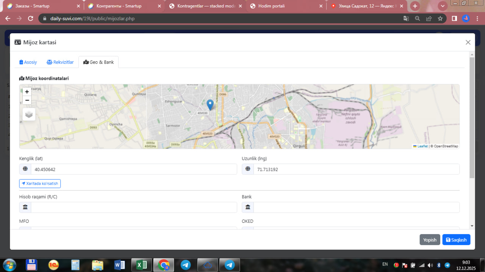
Task: Open Excel from the taskbar
Action: click(x=142, y=265)
